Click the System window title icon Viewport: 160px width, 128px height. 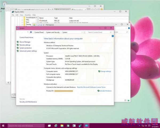pyautogui.click(x=18, y=28)
